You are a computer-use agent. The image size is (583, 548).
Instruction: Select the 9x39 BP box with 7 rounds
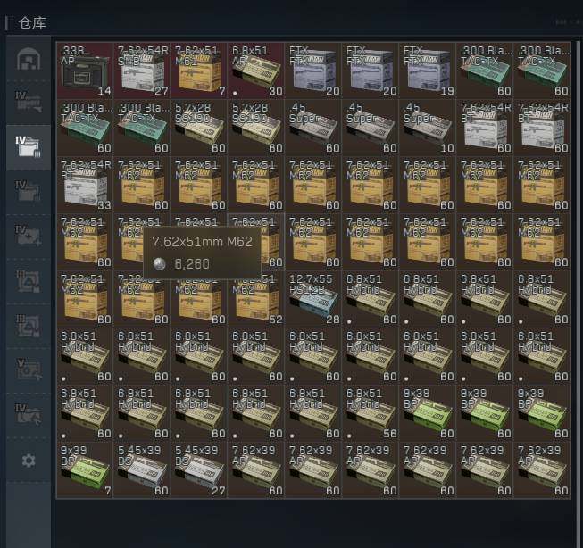[86, 470]
